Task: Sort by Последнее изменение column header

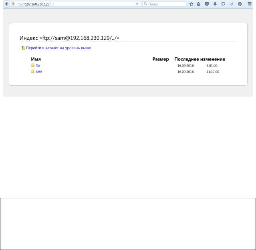Action: pos(200,59)
